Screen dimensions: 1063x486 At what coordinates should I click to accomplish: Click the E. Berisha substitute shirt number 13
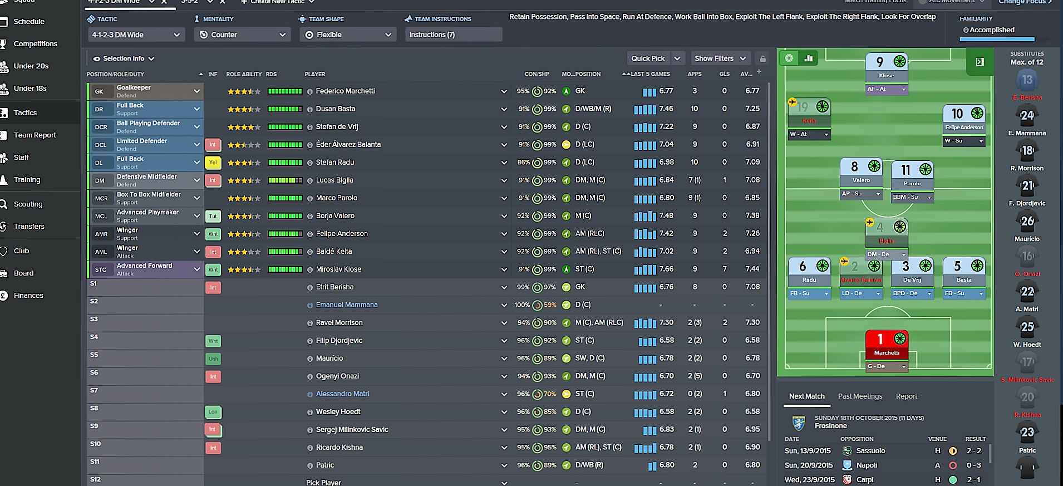pos(1027,80)
